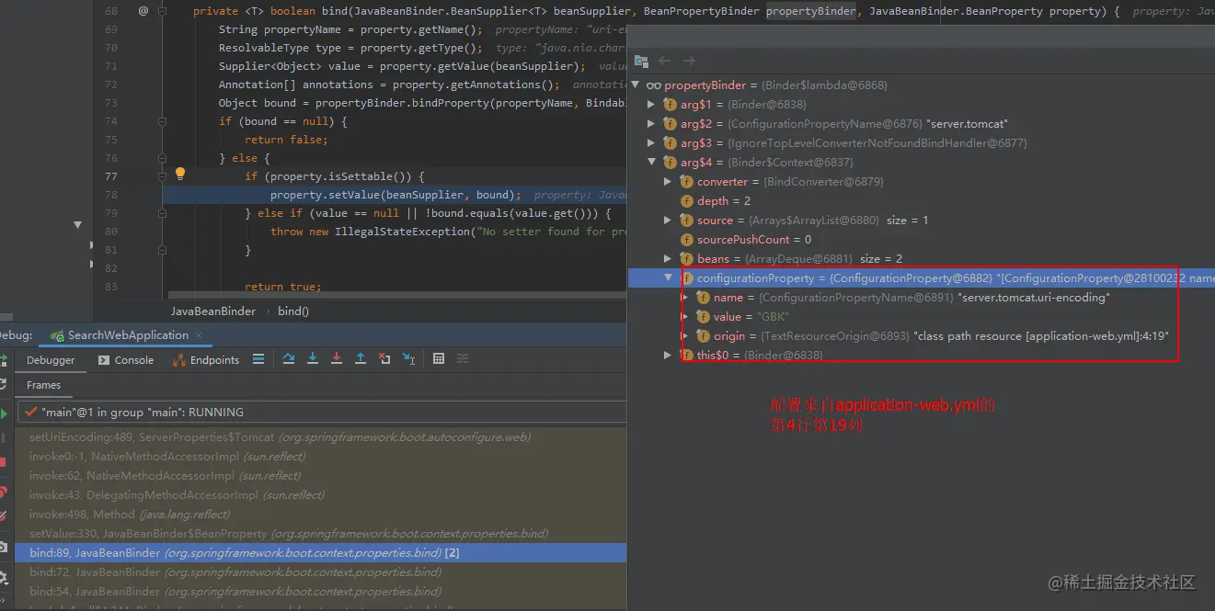Click the forward arrow in the inspect popup
Image resolution: width=1215 pixels, height=611 pixels.
coord(688,61)
